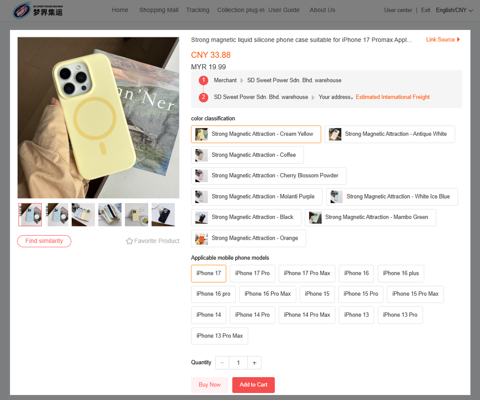This screenshot has height=400, width=480.
Task: Choose the iPhone 14 model
Action: [209, 315]
